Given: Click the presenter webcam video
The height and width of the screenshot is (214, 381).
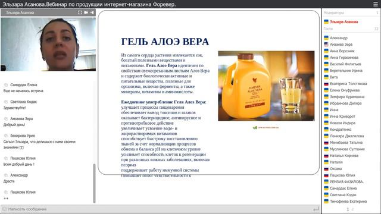Looking at the screenshot, I should point(48,44).
